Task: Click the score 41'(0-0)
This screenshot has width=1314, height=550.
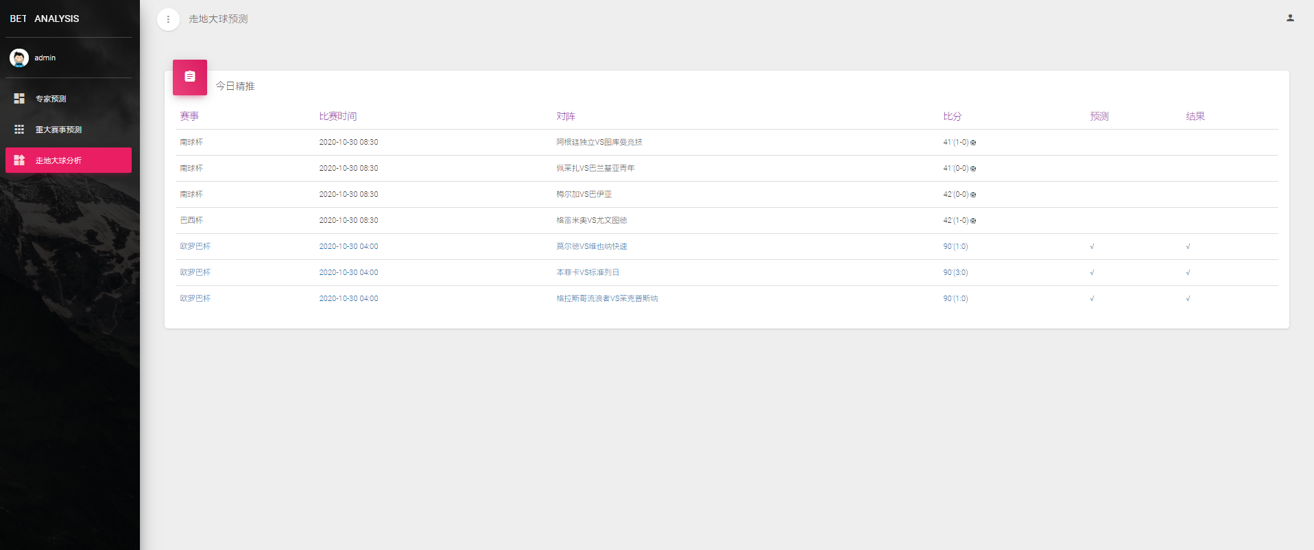Action: point(956,169)
